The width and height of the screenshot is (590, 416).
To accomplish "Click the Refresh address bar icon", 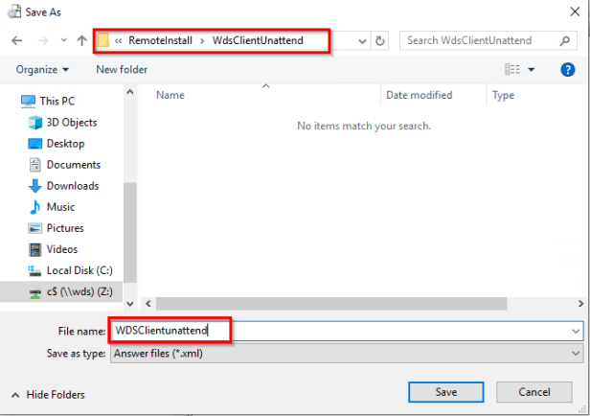I will [380, 41].
